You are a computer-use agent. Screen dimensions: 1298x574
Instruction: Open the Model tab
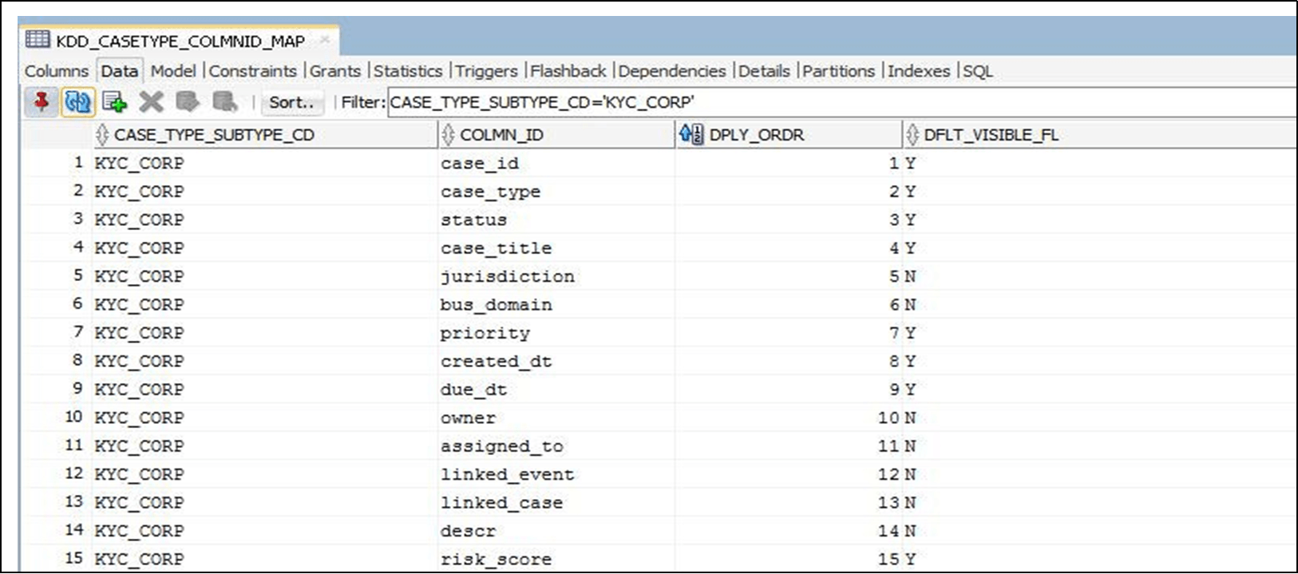[x=173, y=71]
